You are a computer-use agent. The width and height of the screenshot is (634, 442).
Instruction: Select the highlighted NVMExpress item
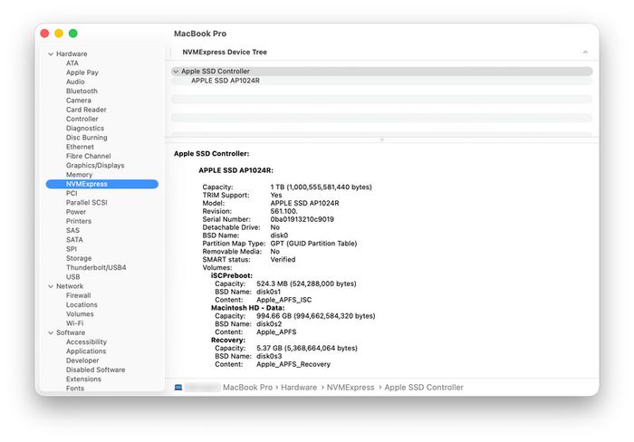(x=102, y=184)
